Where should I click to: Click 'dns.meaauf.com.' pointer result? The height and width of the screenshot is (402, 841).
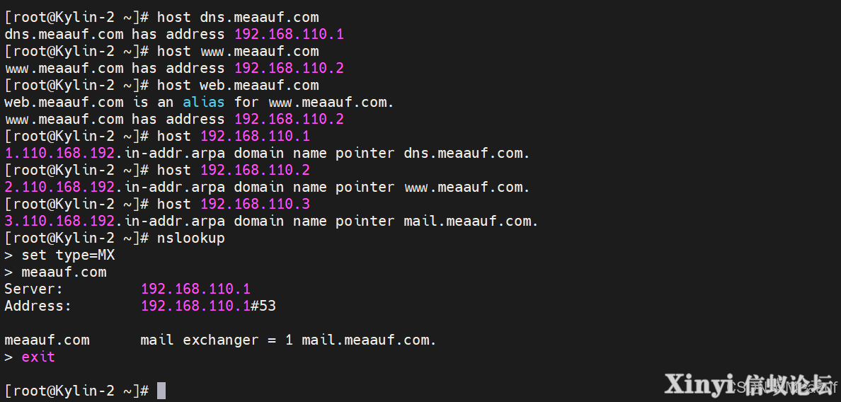point(467,154)
